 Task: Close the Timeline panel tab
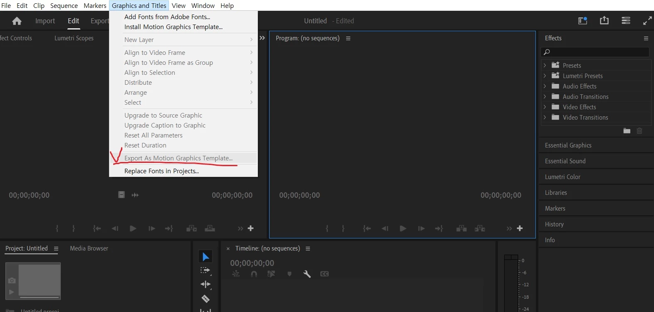coord(228,248)
